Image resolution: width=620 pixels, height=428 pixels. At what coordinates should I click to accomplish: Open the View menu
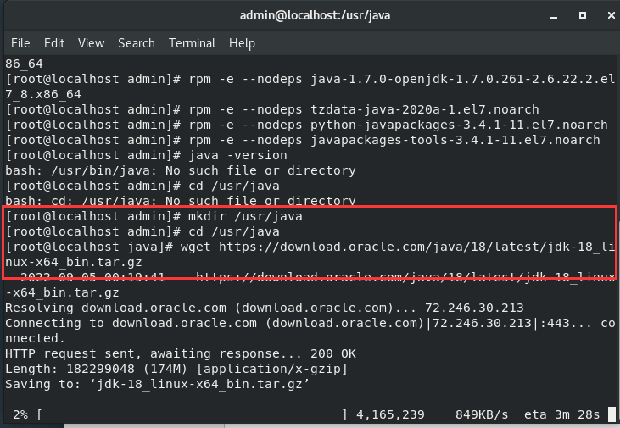[x=91, y=42]
